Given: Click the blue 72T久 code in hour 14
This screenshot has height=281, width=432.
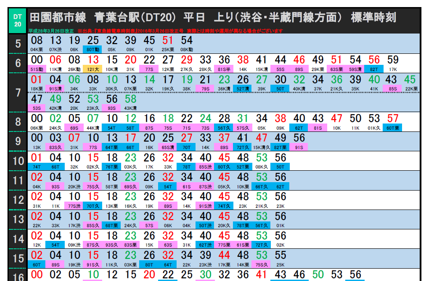Looking at the screenshot, I should (262, 245).
